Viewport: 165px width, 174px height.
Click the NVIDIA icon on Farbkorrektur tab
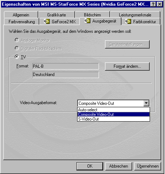point(128,21)
